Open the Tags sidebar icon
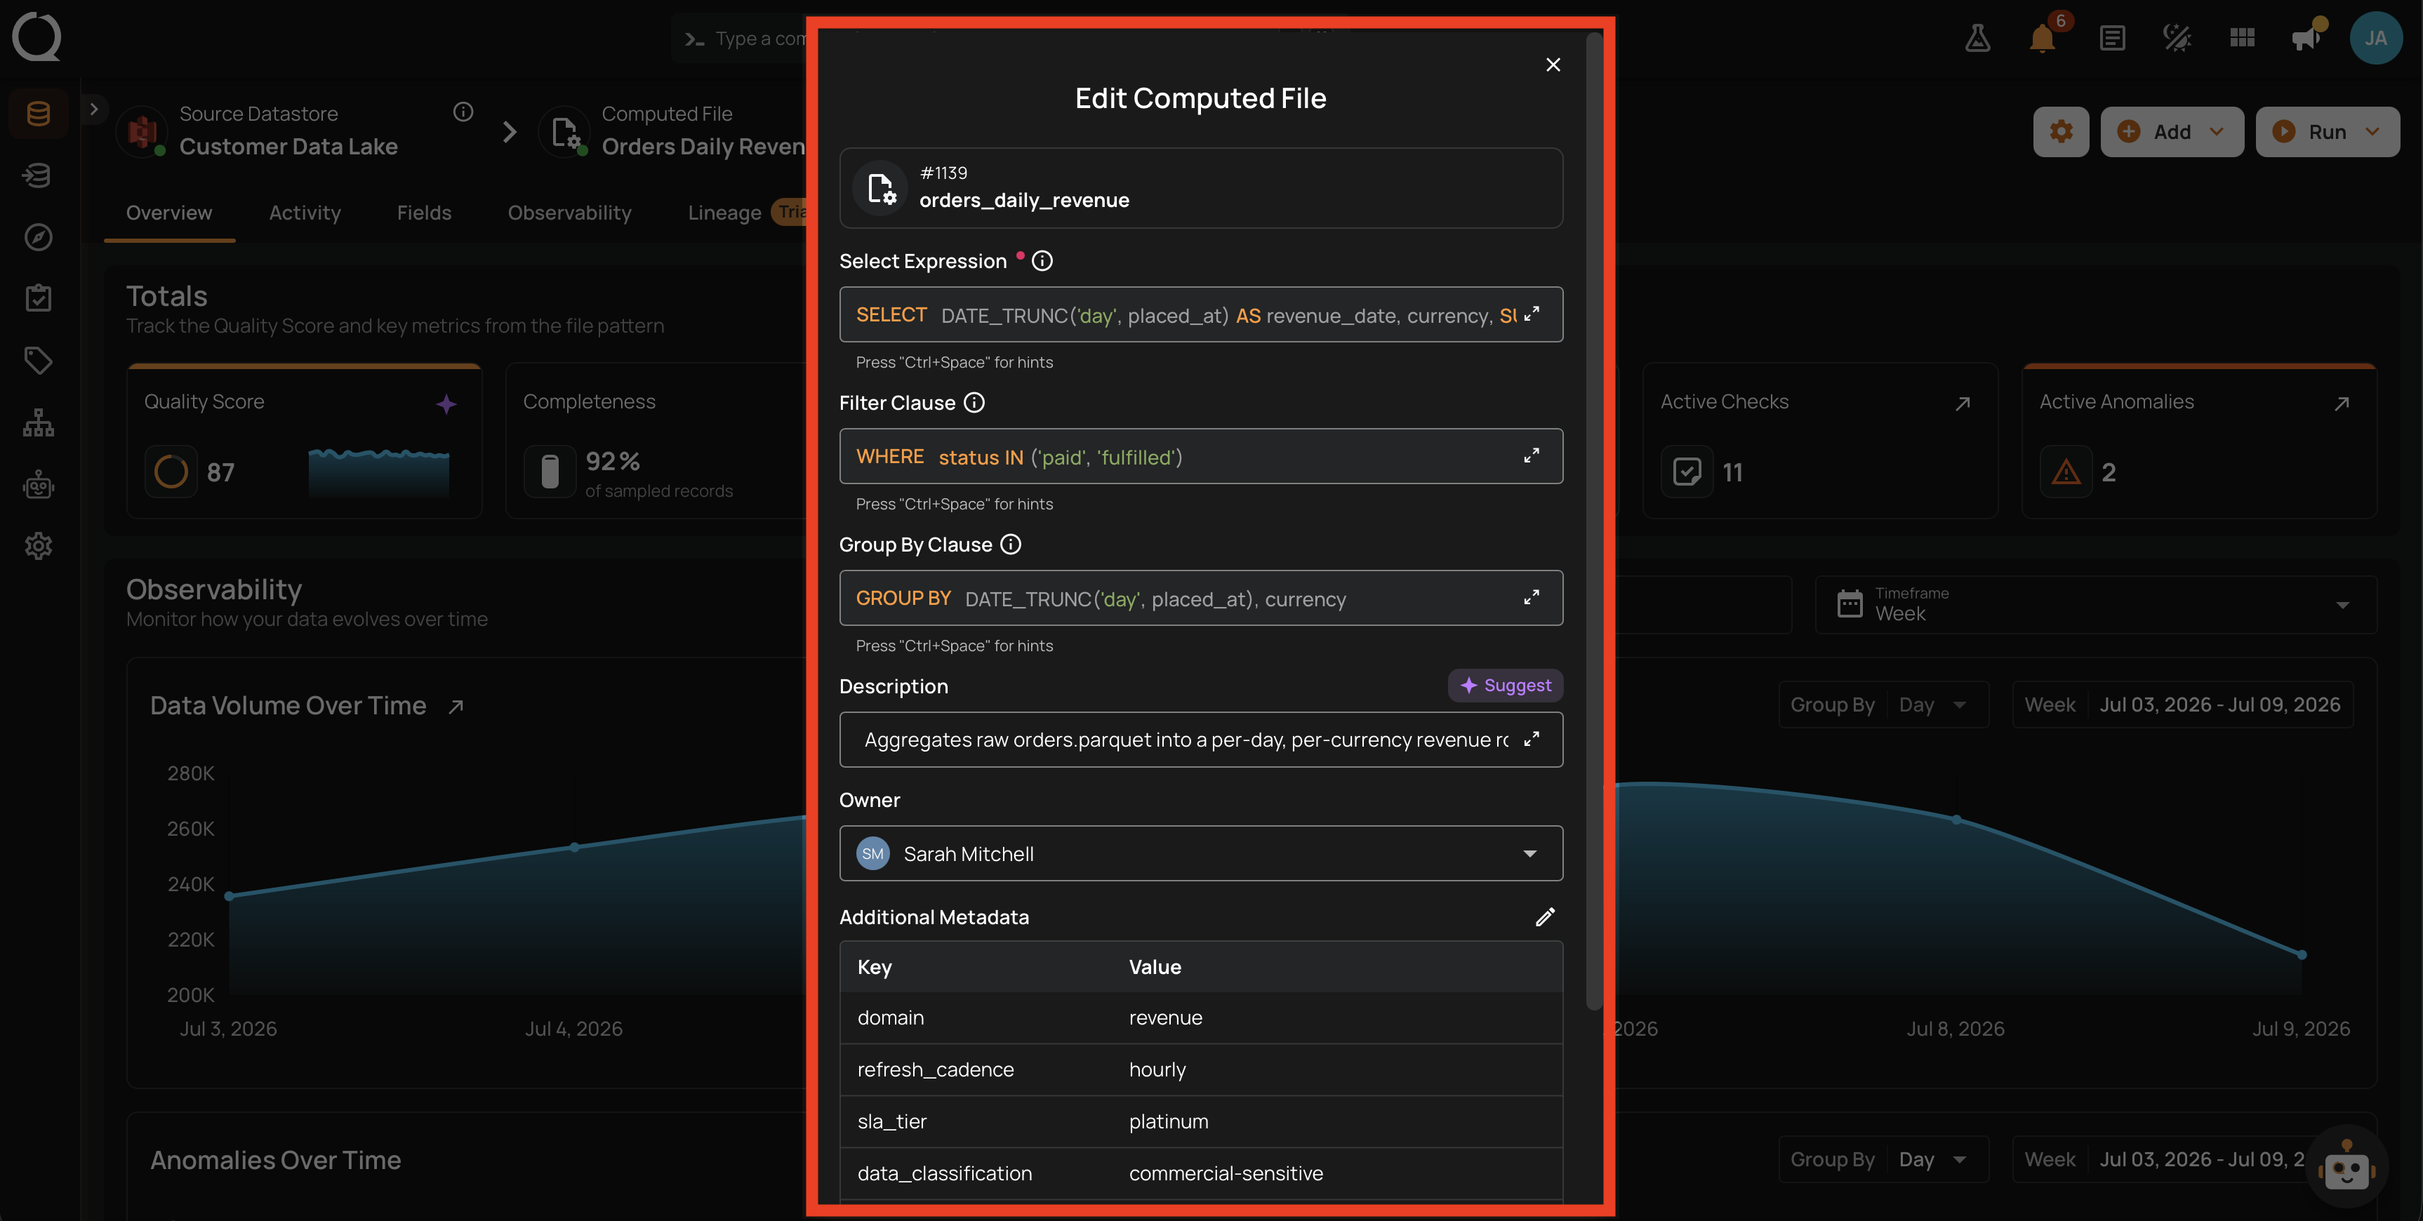The width and height of the screenshot is (2423, 1221). [38, 360]
